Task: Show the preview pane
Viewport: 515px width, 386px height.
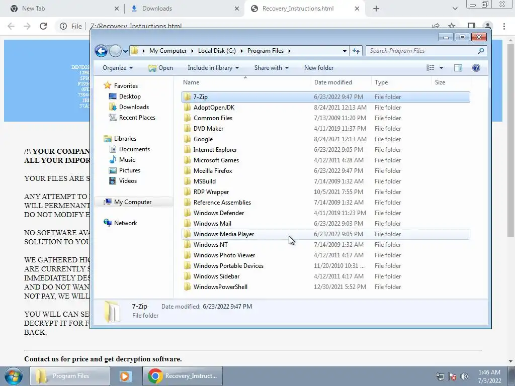Action: 458,68
